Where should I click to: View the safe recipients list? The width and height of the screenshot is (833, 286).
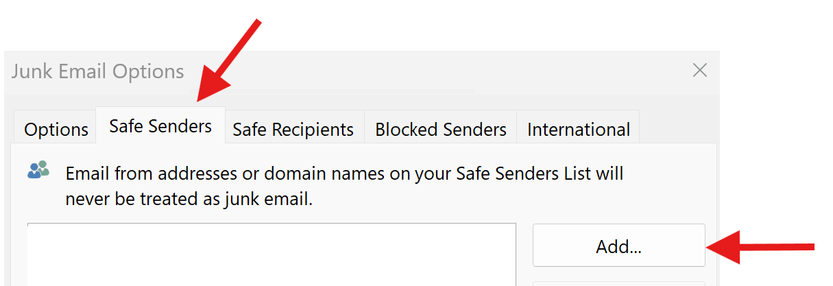293,130
